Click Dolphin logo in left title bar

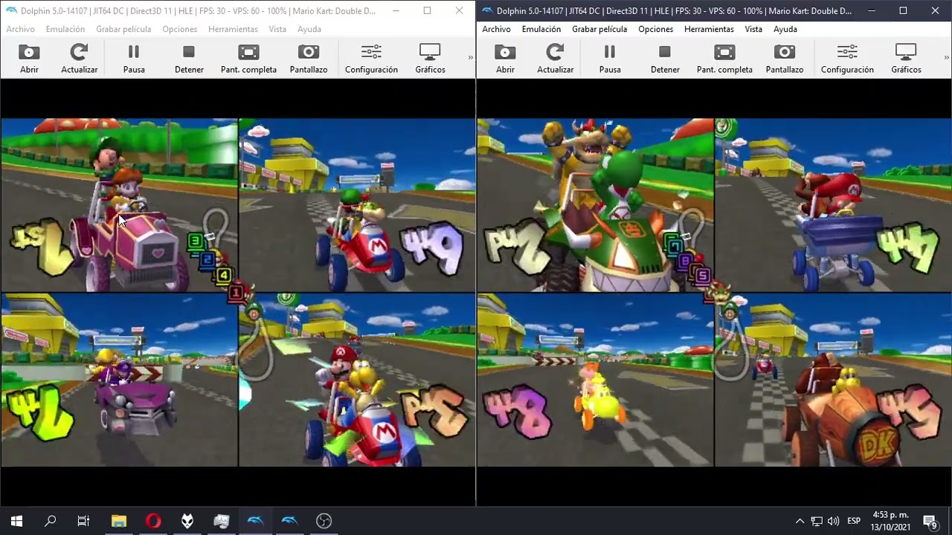point(11,10)
